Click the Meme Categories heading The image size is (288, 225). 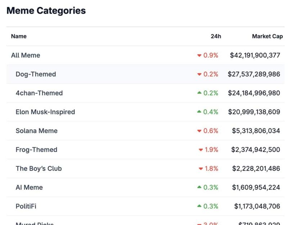46,10
